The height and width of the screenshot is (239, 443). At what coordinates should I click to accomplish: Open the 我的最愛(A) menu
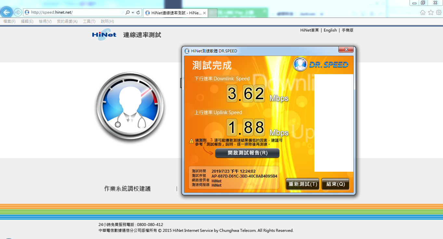pyautogui.click(x=67, y=21)
